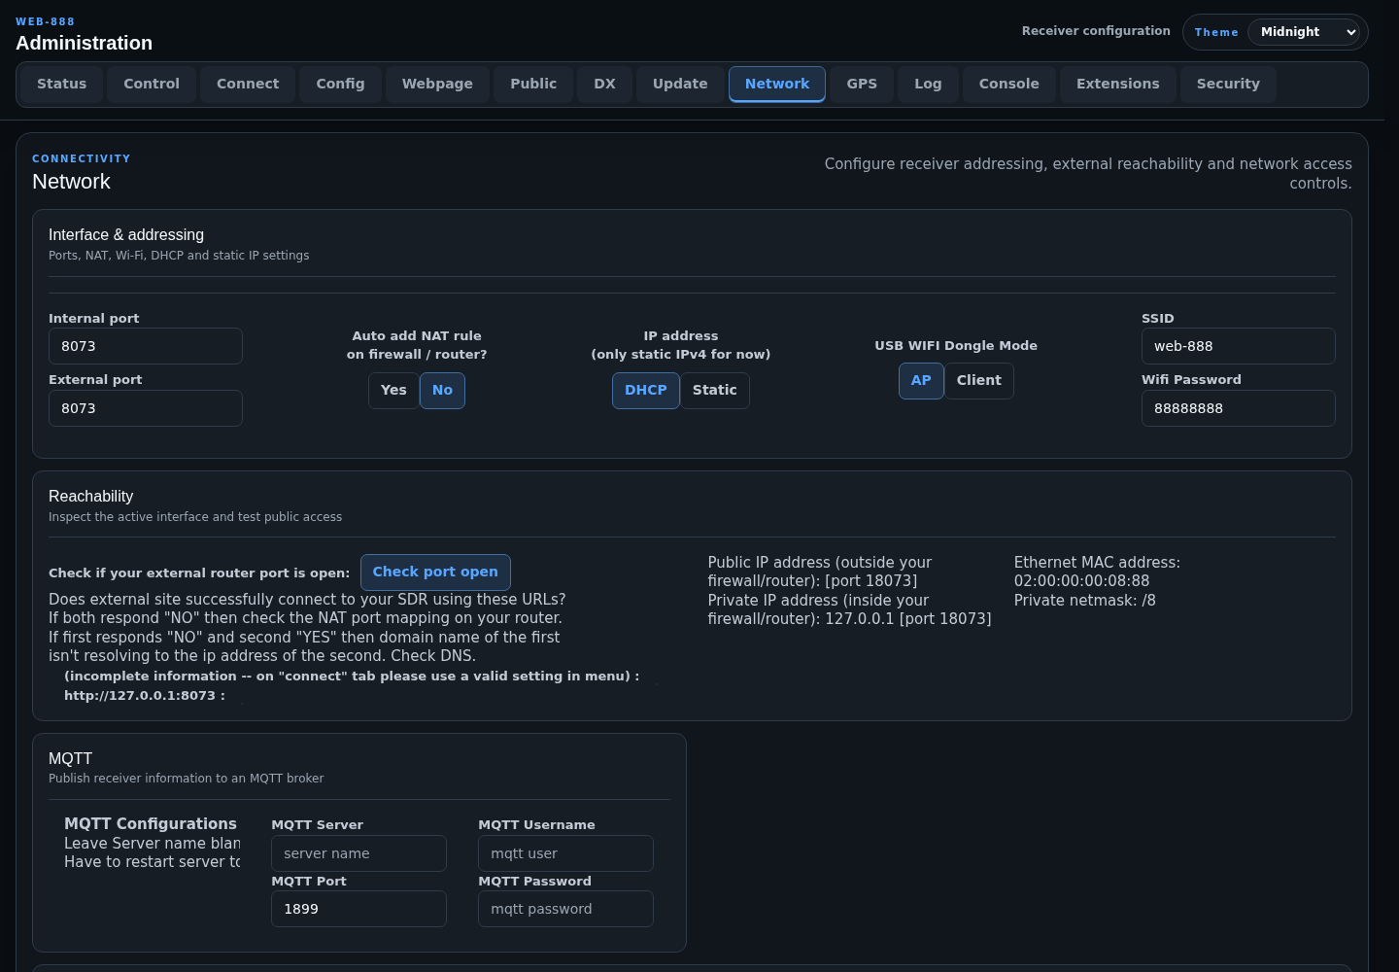Click the 'Ethernet MAC address' text
Screen dimensions: 1399x972
pyautogui.click(x=1097, y=563)
